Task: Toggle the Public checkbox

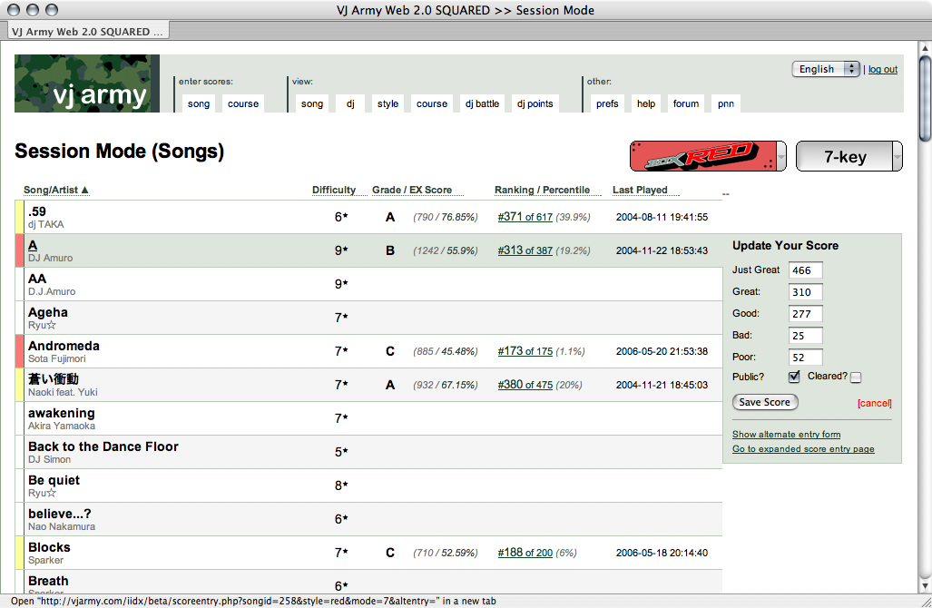Action: tap(794, 378)
